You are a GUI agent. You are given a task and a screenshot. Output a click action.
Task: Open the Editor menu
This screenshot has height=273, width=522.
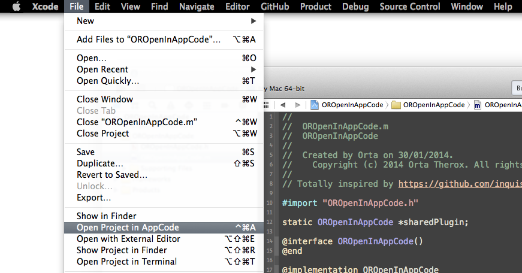(237, 7)
